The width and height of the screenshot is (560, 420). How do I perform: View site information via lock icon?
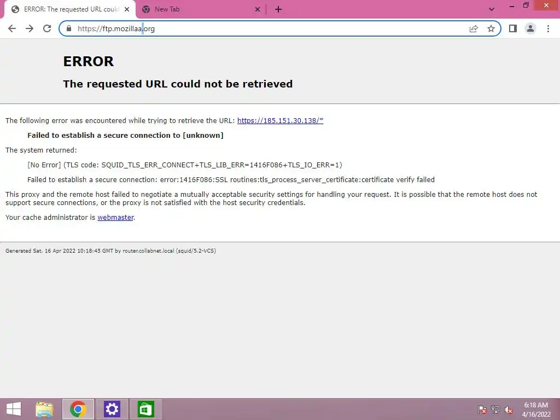[69, 28]
